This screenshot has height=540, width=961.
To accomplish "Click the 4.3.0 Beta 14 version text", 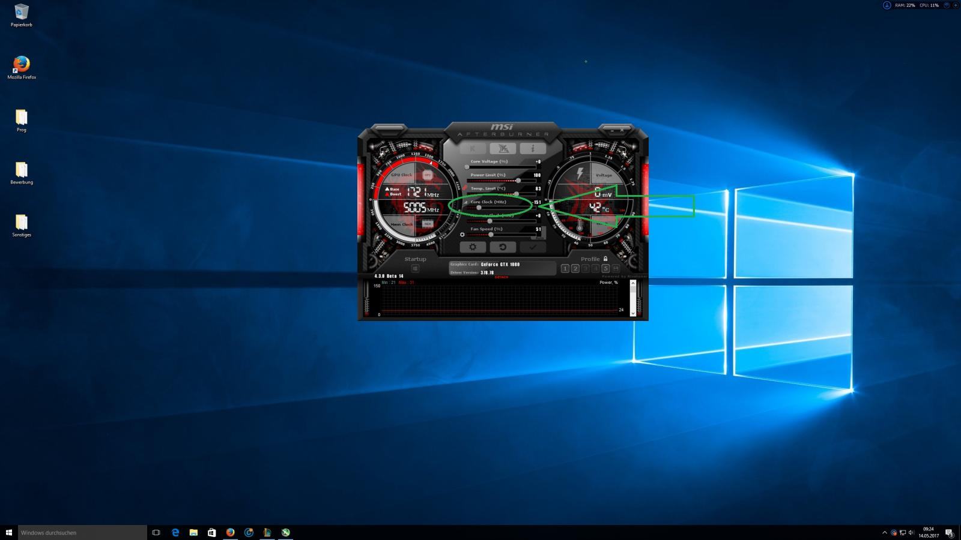I will [389, 276].
